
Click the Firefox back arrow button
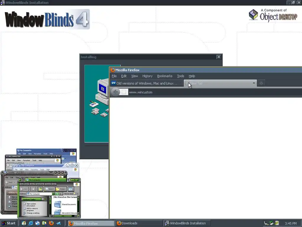coord(116,92)
